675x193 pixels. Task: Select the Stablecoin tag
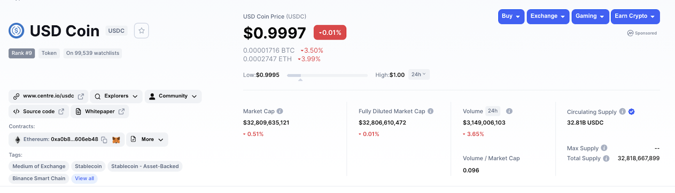tap(88, 166)
